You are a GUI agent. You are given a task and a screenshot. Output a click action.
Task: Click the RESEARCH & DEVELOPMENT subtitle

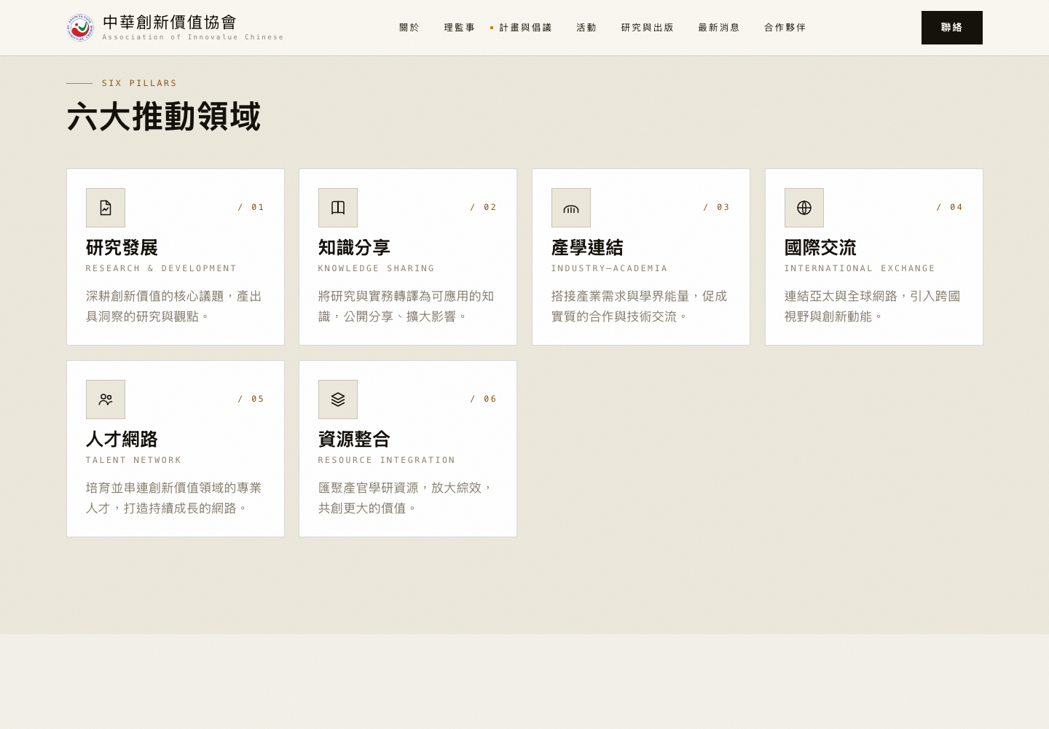pos(161,268)
